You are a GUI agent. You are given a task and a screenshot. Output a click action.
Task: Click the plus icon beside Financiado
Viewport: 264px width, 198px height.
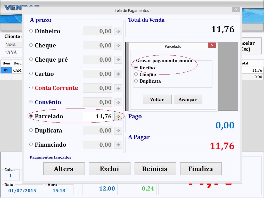pos(118,145)
